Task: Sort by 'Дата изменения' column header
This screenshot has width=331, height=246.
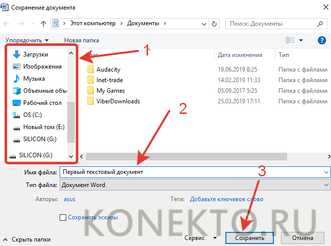Action: (240, 55)
